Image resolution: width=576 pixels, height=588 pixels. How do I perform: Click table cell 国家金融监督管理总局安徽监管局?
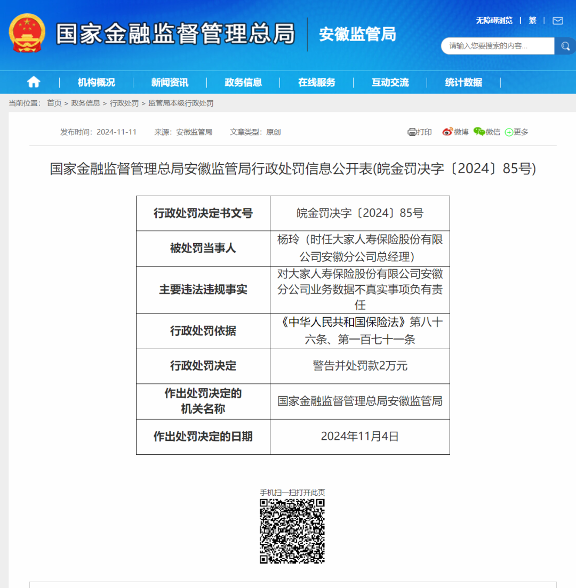[360, 401]
